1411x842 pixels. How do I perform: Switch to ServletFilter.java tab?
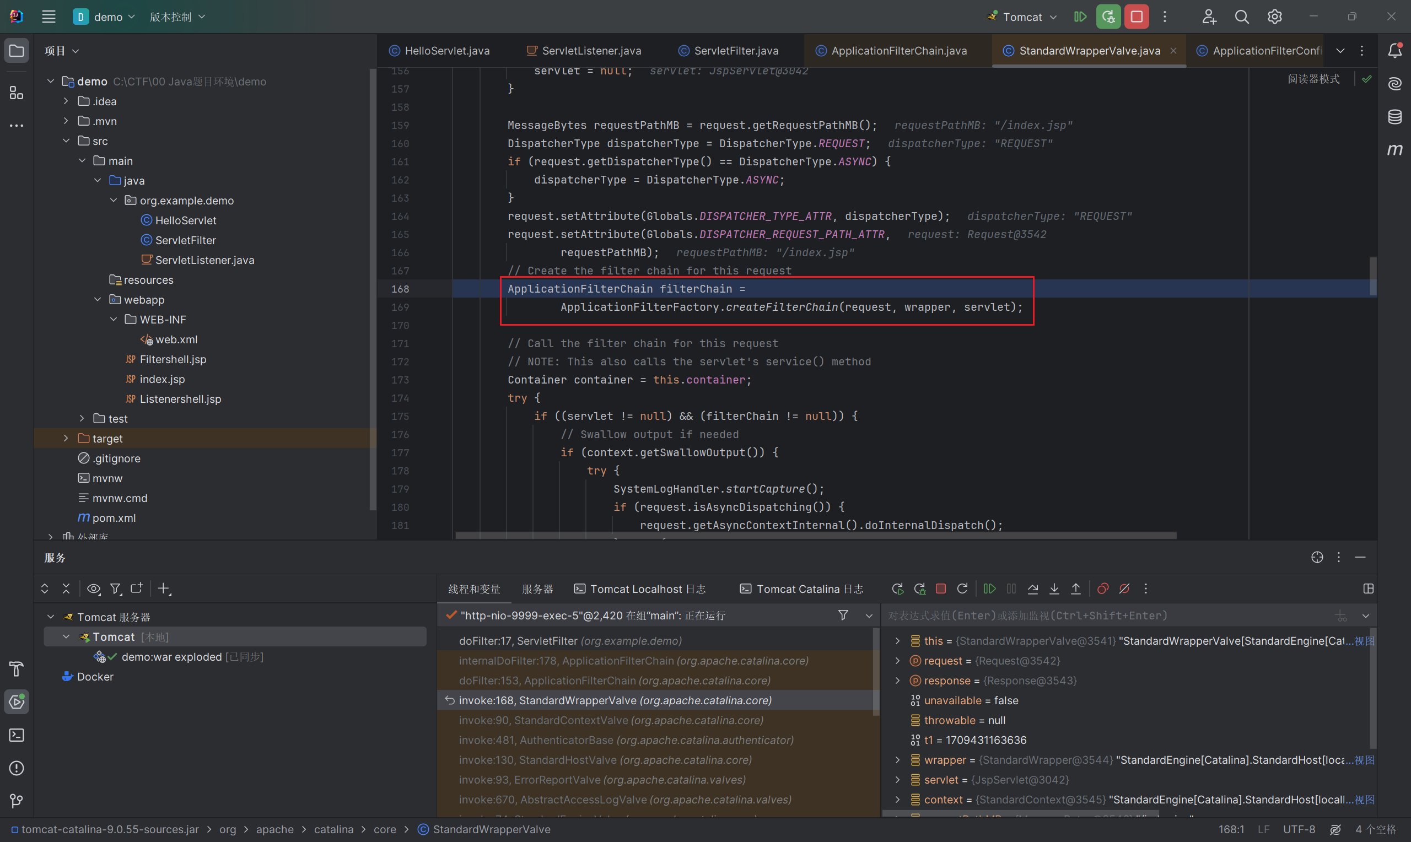[x=729, y=51]
